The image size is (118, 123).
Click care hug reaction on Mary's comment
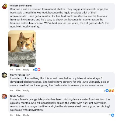(x=113, y=91)
